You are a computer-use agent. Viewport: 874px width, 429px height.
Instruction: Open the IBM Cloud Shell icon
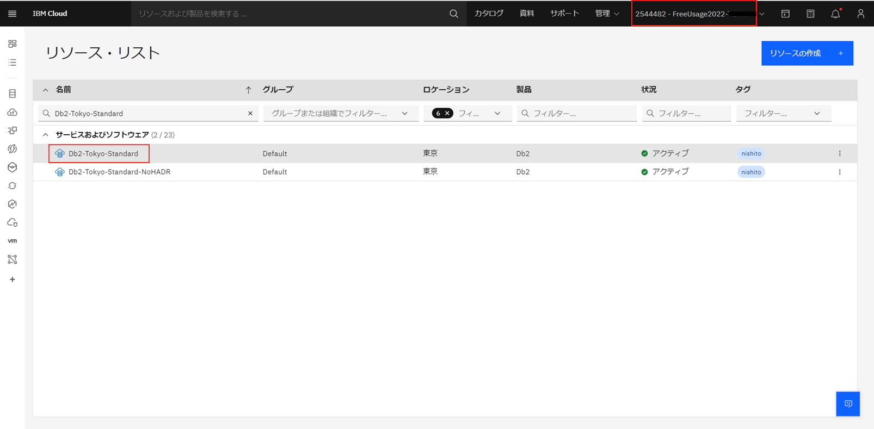tap(785, 14)
